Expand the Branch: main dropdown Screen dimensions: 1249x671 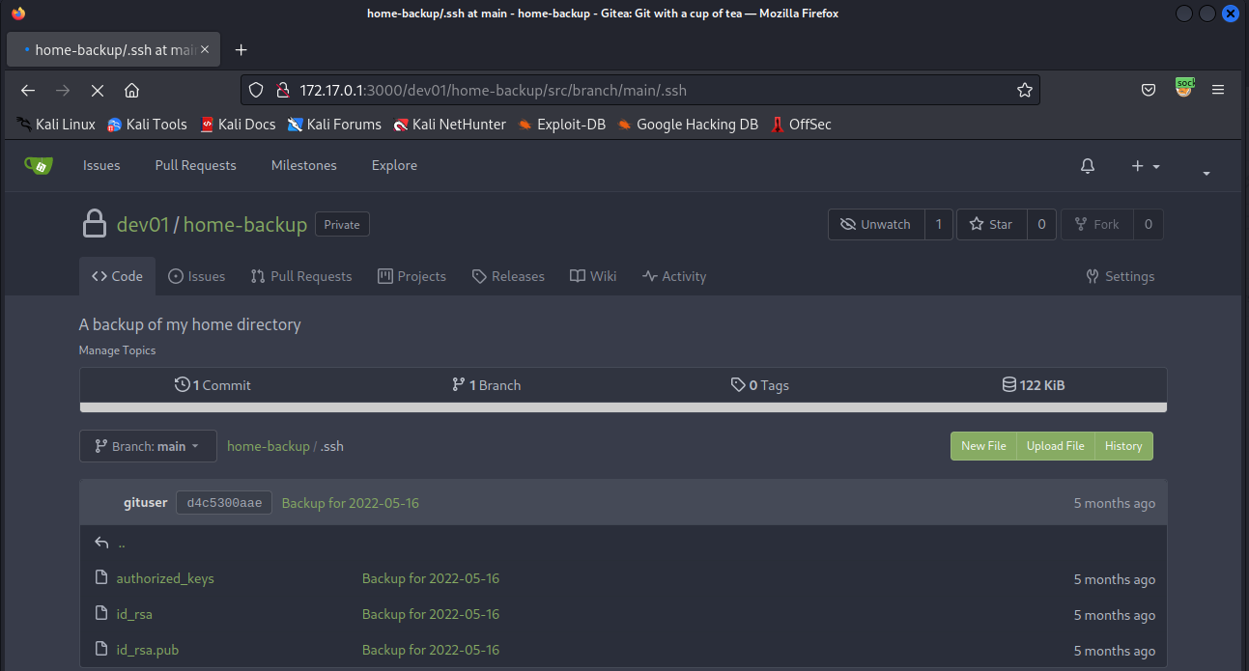(148, 446)
